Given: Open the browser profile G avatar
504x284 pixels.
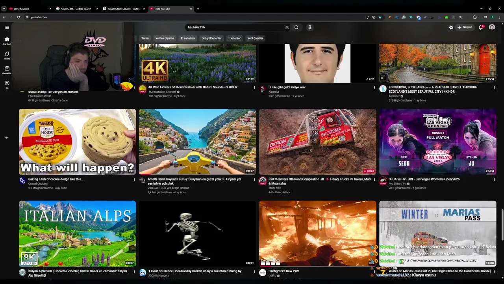Looking at the screenshot, I should (x=493, y=17).
